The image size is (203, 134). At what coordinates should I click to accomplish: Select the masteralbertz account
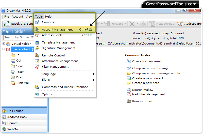coord(23,49)
